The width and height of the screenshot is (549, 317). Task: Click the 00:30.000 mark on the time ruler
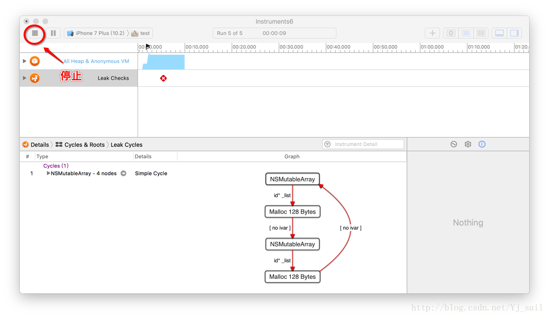pyautogui.click(x=291, y=47)
